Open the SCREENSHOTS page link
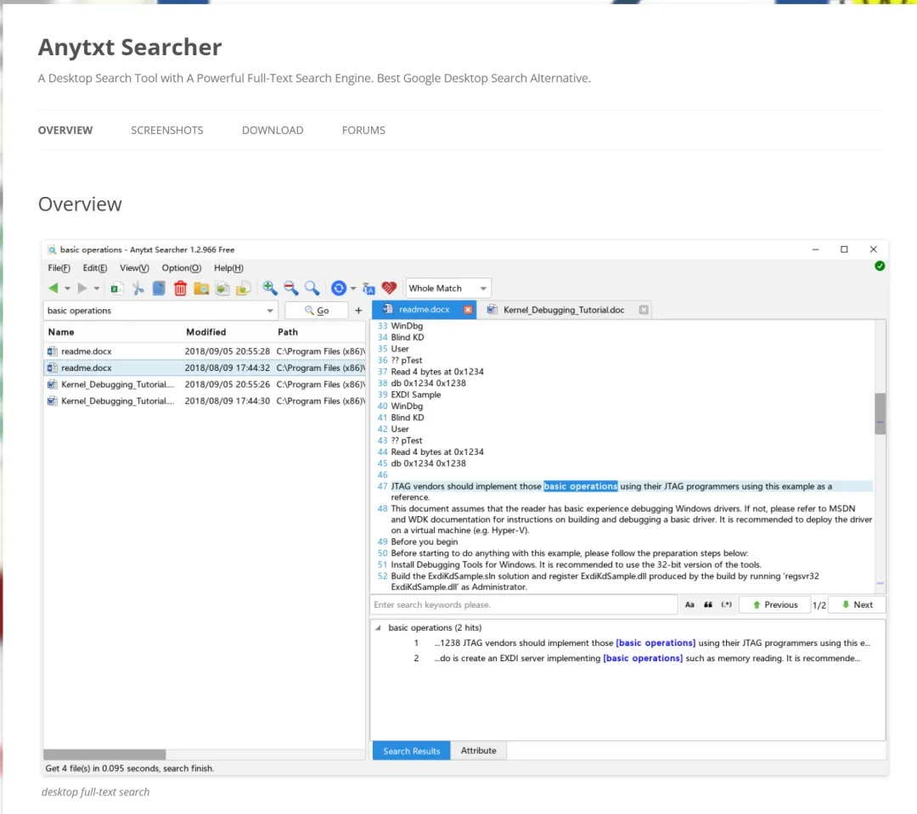 click(x=167, y=131)
